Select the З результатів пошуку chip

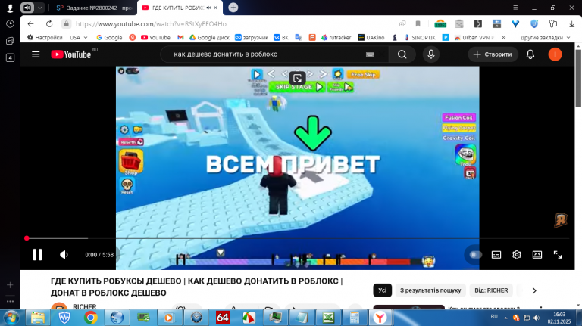[430, 290]
